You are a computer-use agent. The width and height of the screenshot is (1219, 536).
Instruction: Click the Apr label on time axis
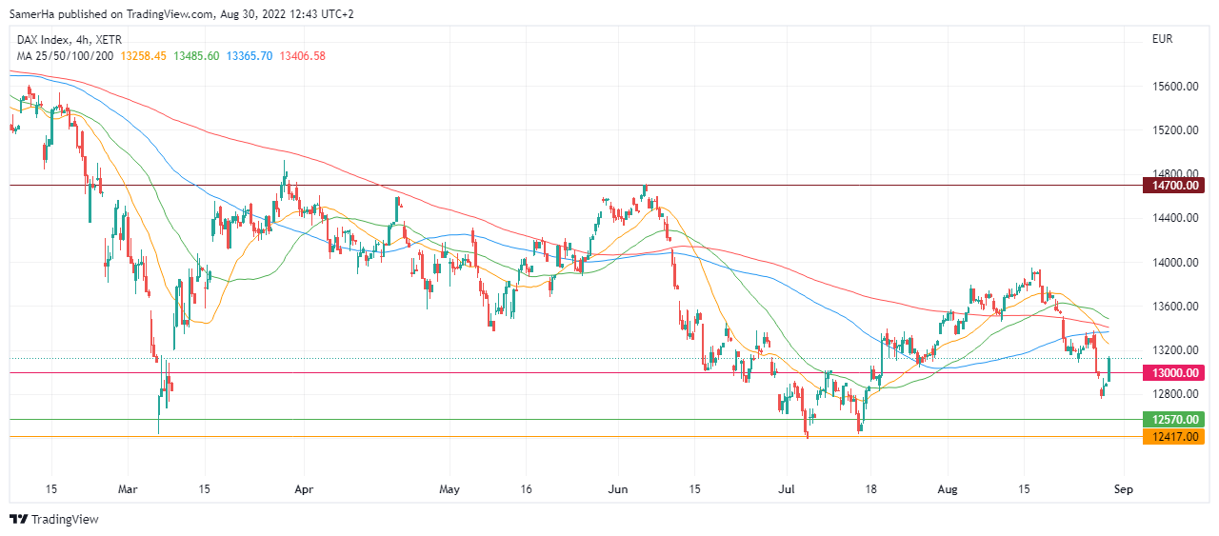pos(303,489)
